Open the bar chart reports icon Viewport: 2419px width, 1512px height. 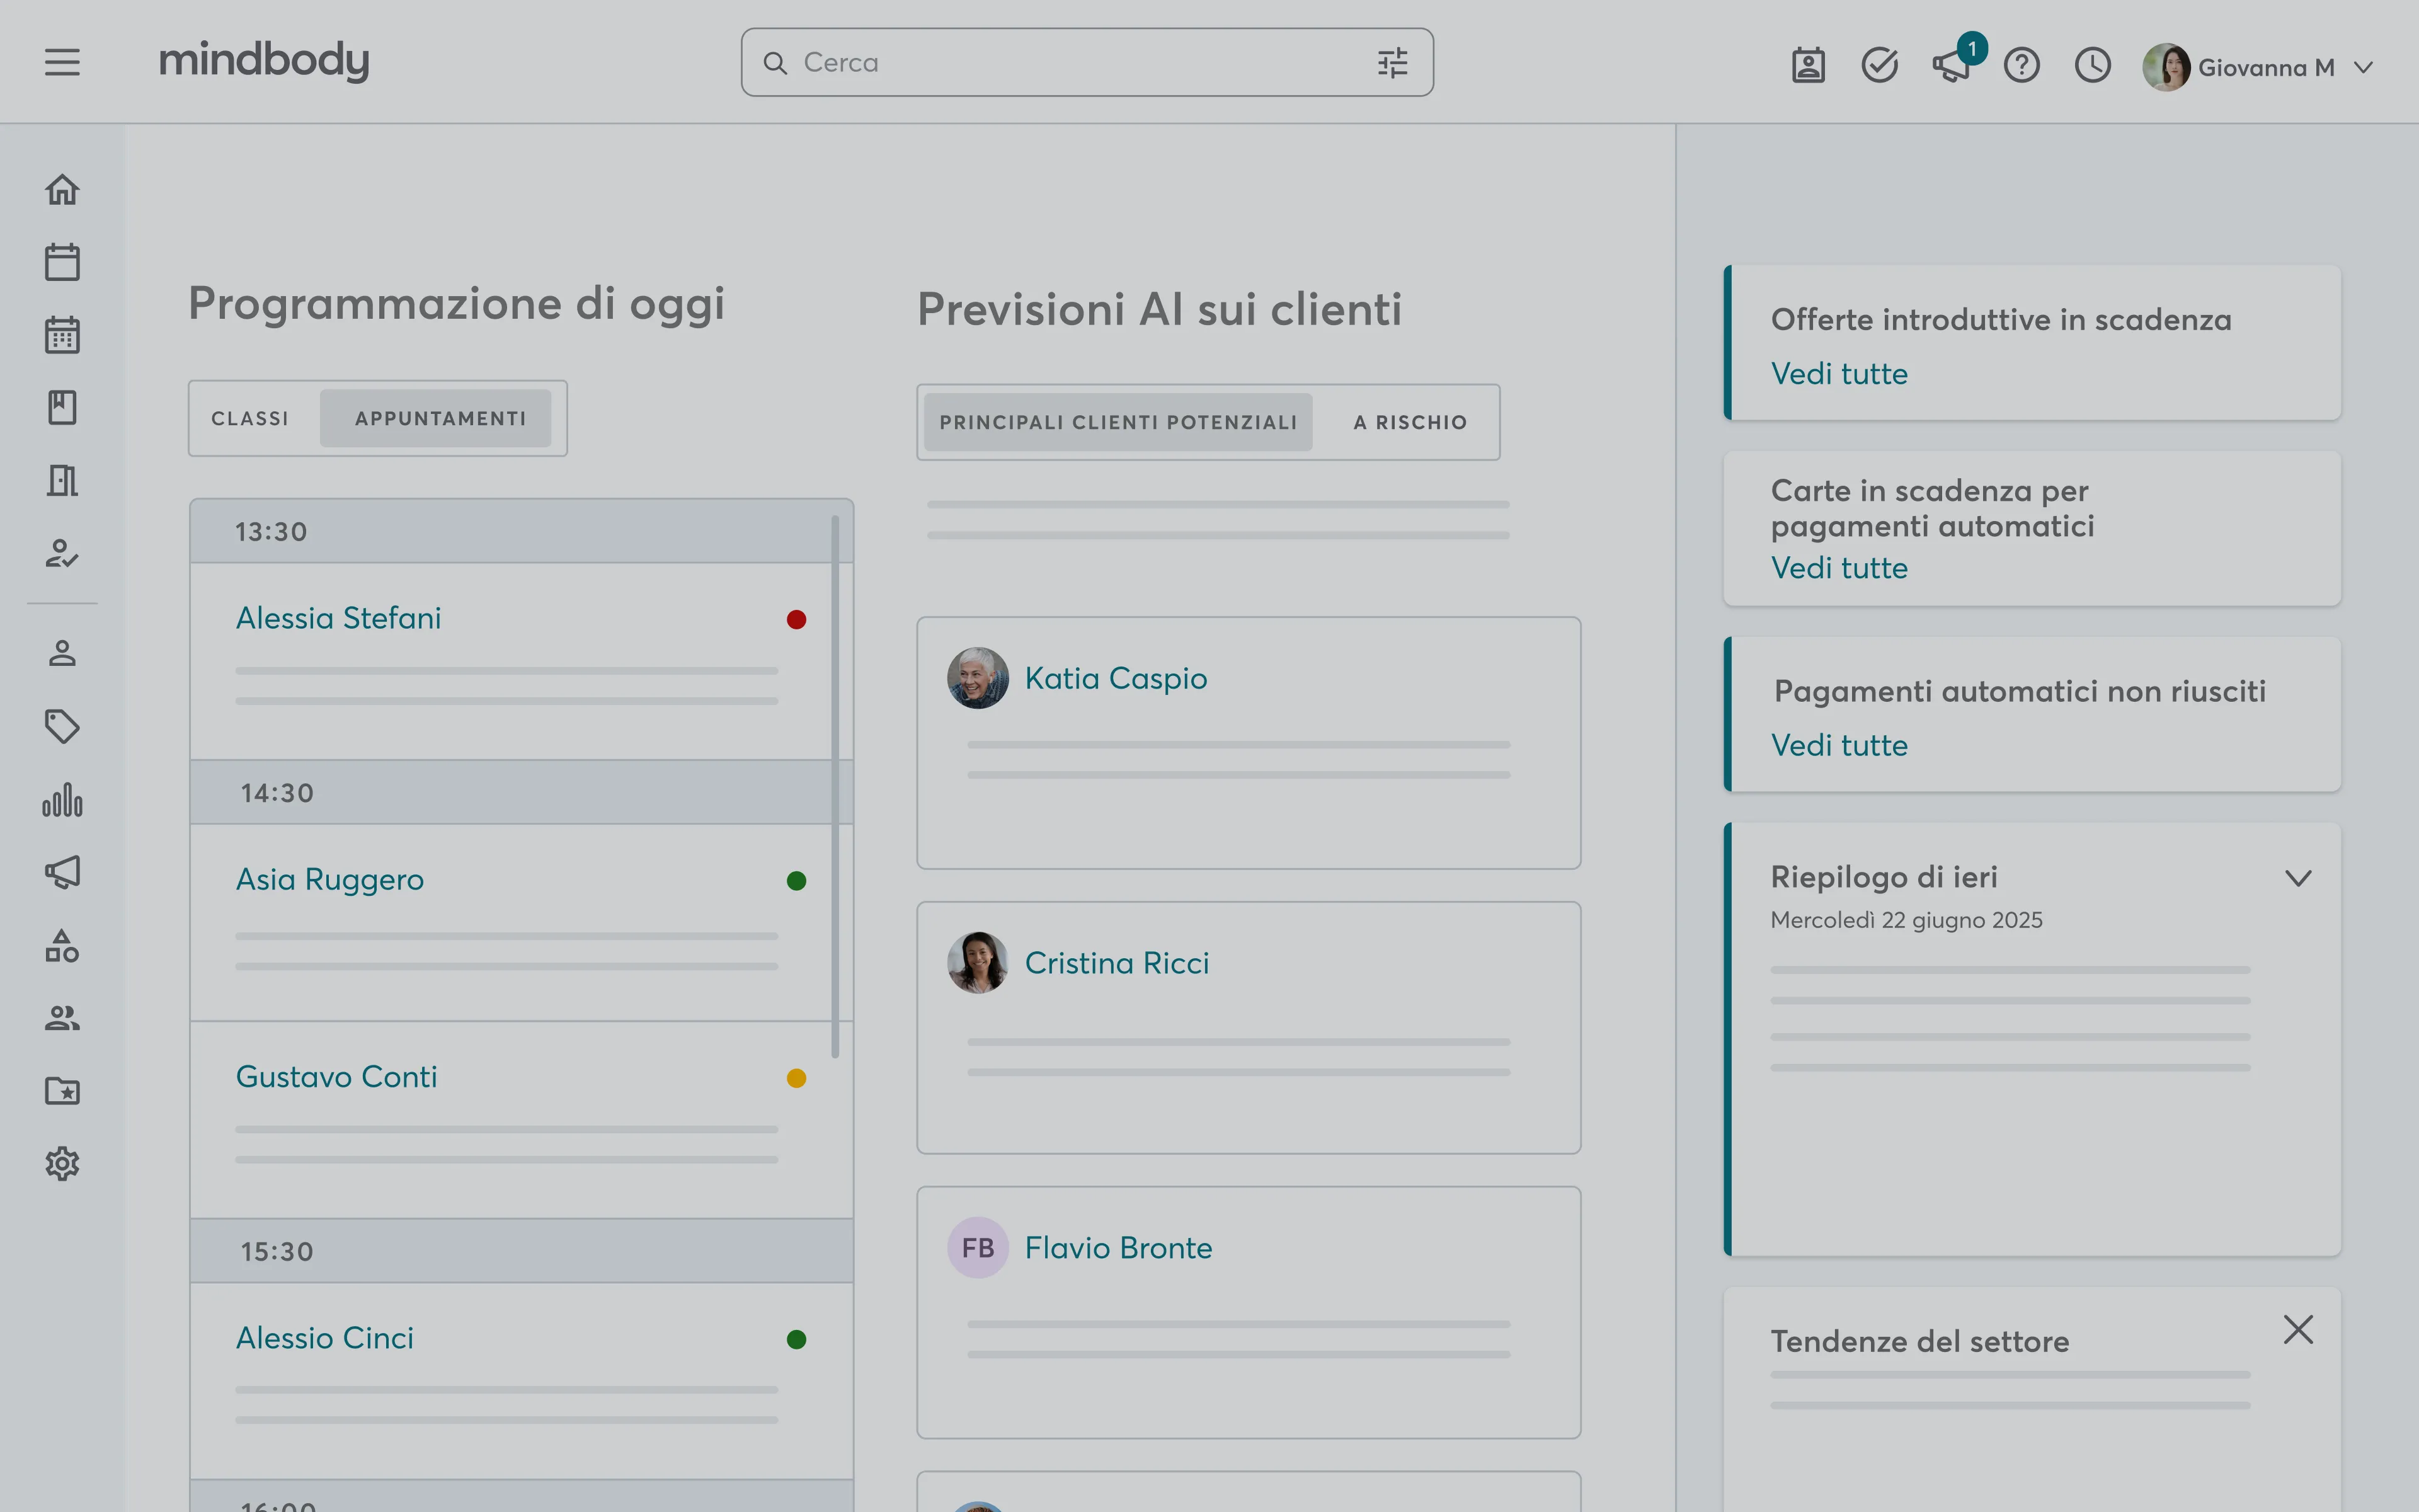62,800
